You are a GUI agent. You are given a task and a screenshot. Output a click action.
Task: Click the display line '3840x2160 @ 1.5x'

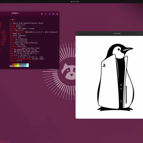click(x=31, y=32)
